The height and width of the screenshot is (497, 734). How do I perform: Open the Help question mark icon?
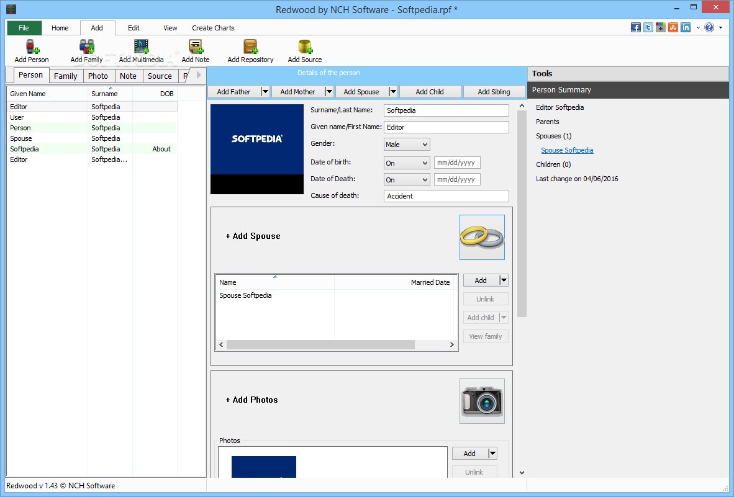tap(709, 27)
